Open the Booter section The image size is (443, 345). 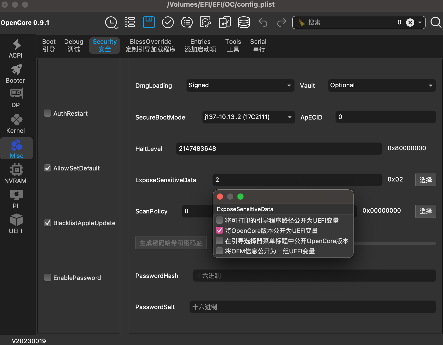click(15, 74)
